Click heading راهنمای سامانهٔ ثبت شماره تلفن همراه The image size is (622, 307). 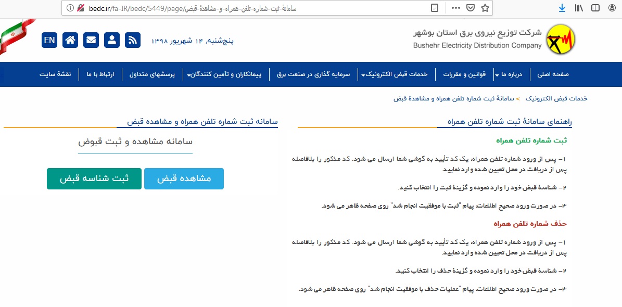510,122
